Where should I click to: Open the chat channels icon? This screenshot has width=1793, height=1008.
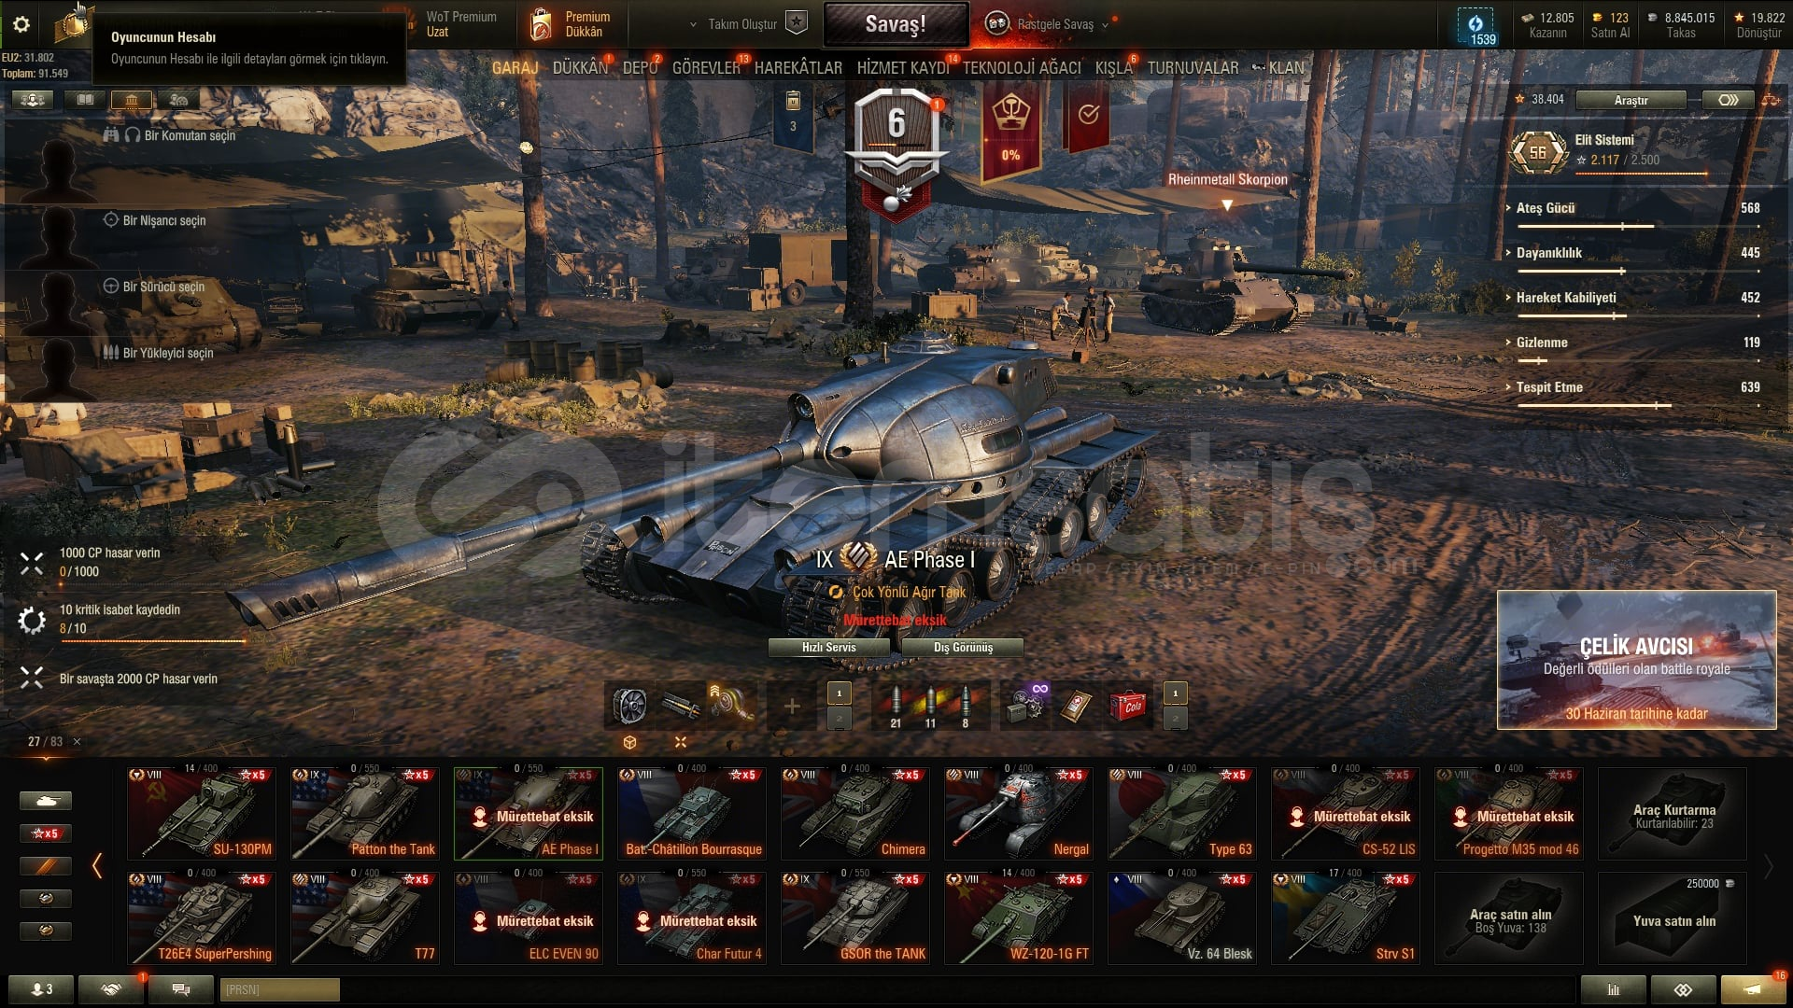coord(181,989)
